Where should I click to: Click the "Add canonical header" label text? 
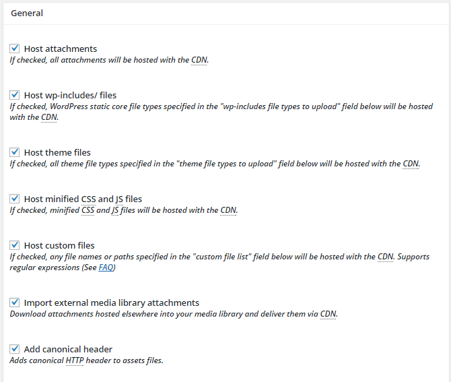[x=68, y=349]
